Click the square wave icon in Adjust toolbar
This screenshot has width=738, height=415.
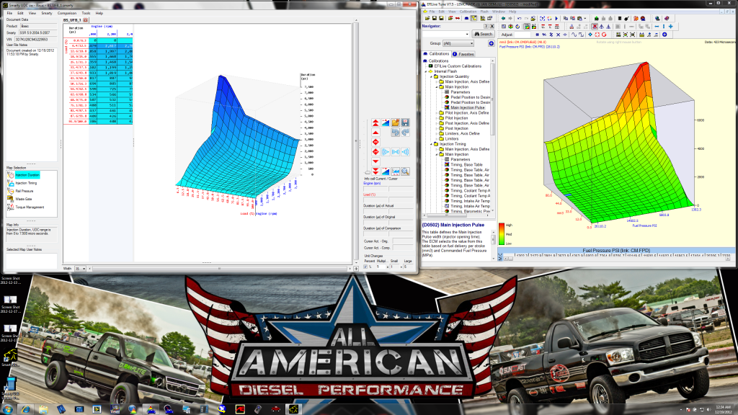click(x=582, y=35)
